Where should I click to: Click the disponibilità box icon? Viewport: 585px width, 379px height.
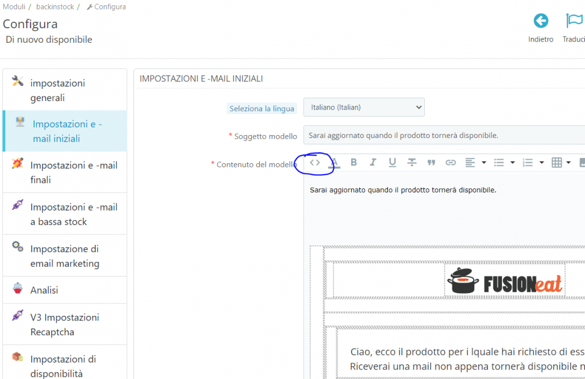point(18,357)
